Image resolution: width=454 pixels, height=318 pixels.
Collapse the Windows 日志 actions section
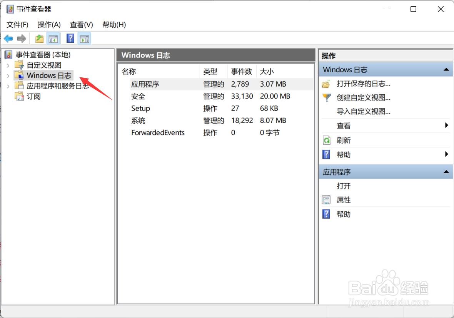(446, 70)
